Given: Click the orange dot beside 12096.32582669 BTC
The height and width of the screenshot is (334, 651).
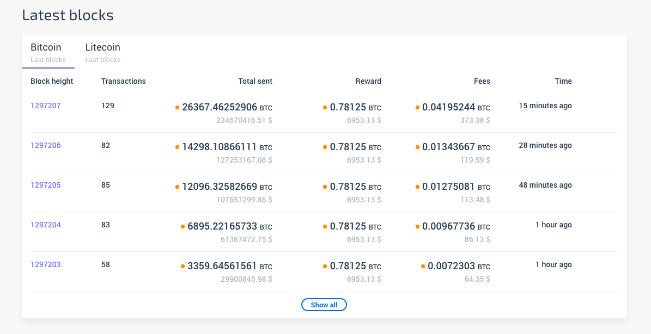Looking at the screenshot, I should tap(177, 187).
